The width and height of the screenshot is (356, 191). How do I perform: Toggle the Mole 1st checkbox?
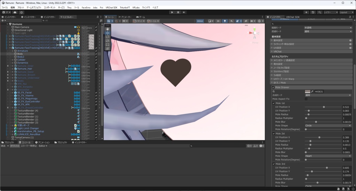(x=274, y=103)
